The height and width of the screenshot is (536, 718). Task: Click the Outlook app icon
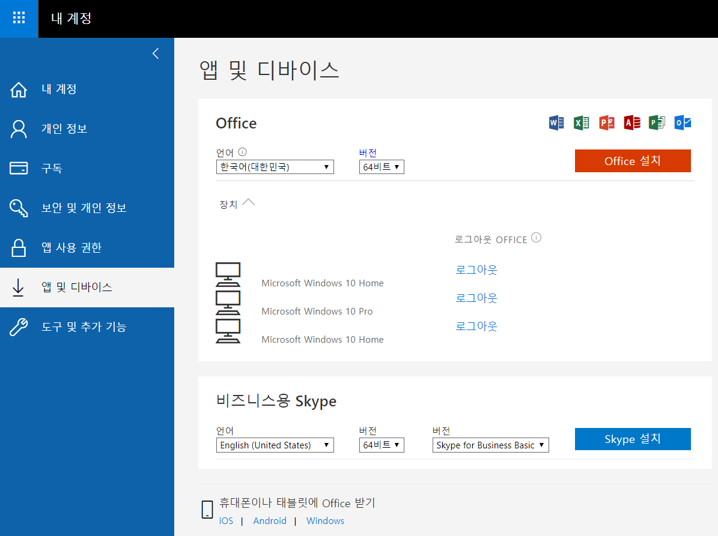[683, 122]
